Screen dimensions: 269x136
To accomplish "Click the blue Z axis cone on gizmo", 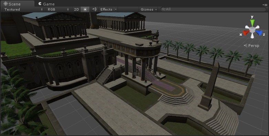I will click(x=259, y=33).
